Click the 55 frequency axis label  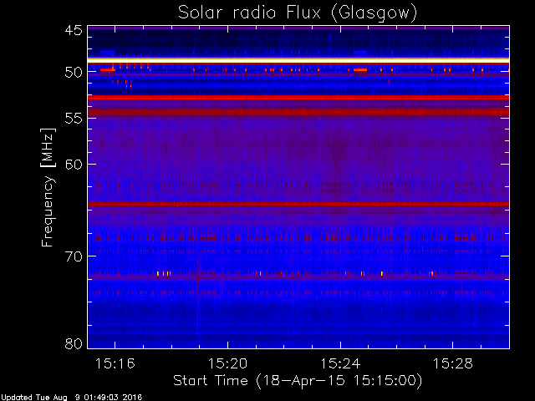pos(74,119)
